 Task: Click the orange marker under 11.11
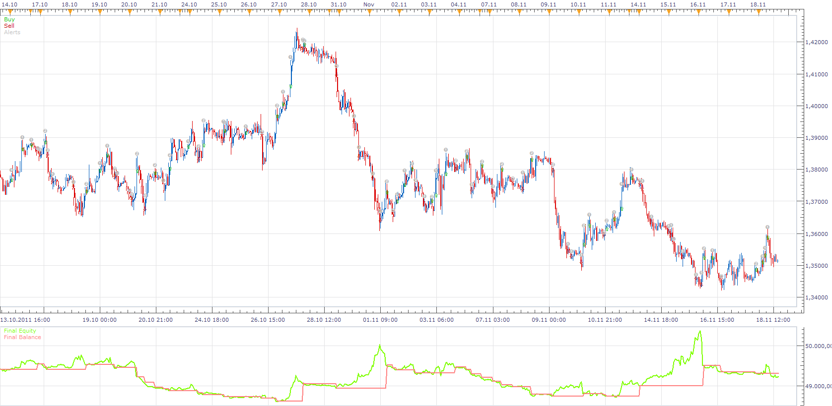click(x=609, y=12)
